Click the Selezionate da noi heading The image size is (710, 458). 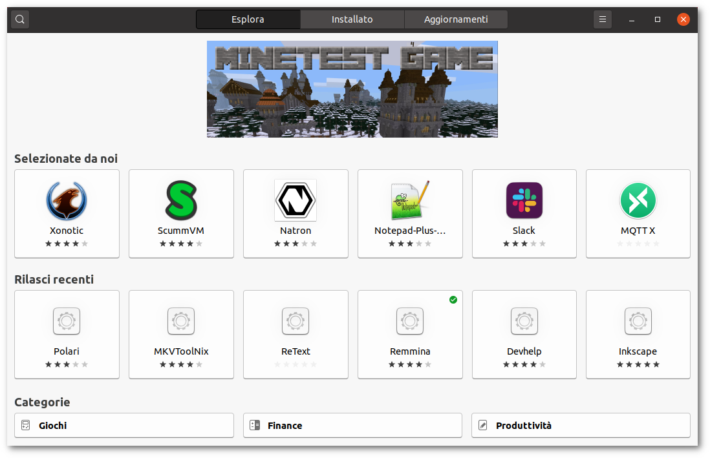[x=66, y=158]
